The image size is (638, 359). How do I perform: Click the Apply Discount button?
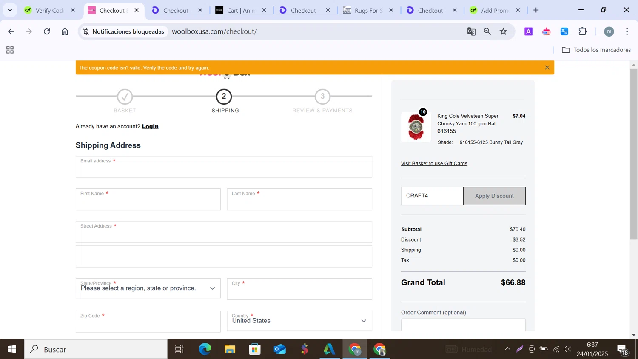494,196
